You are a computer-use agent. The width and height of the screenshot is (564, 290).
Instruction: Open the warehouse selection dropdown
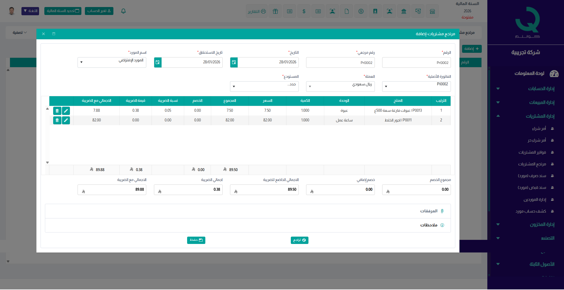264,86
